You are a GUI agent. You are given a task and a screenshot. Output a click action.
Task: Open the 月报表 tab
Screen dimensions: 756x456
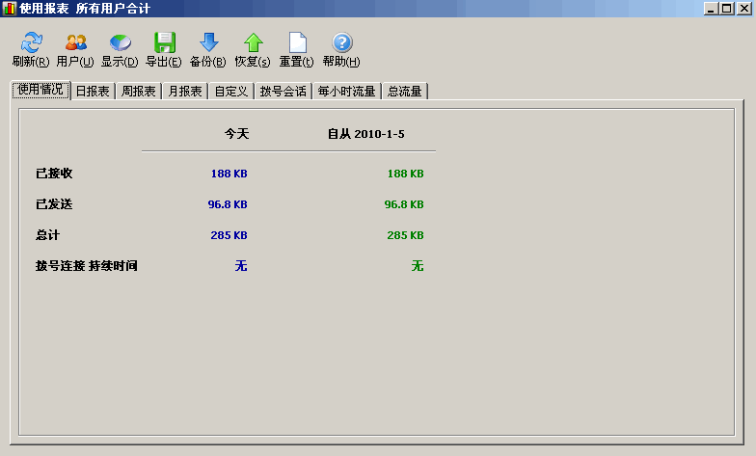185,91
